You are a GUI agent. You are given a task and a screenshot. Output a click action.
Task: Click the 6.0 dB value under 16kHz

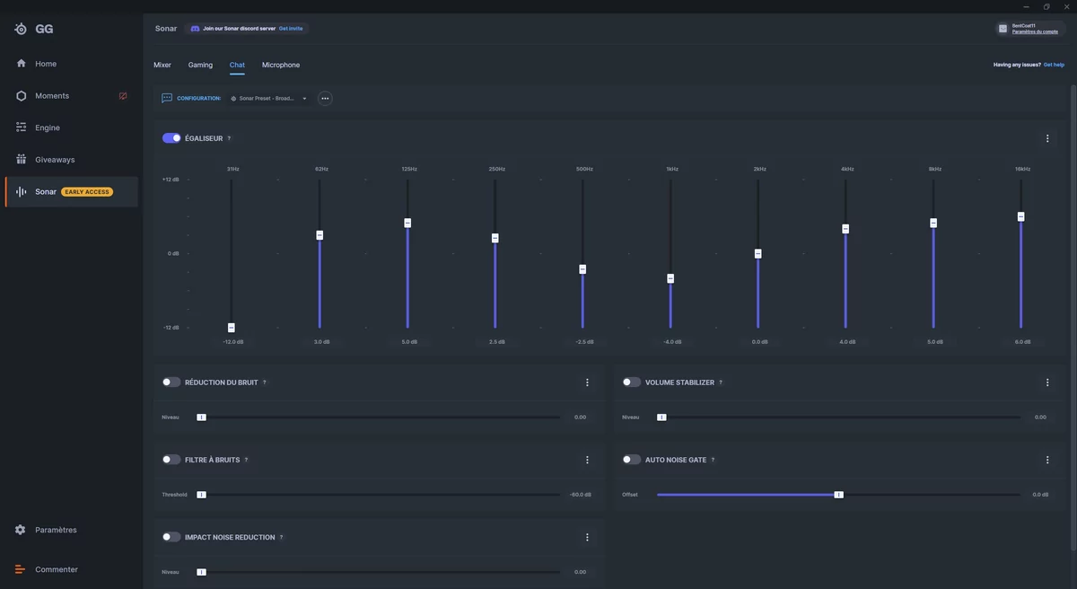pos(1023,342)
